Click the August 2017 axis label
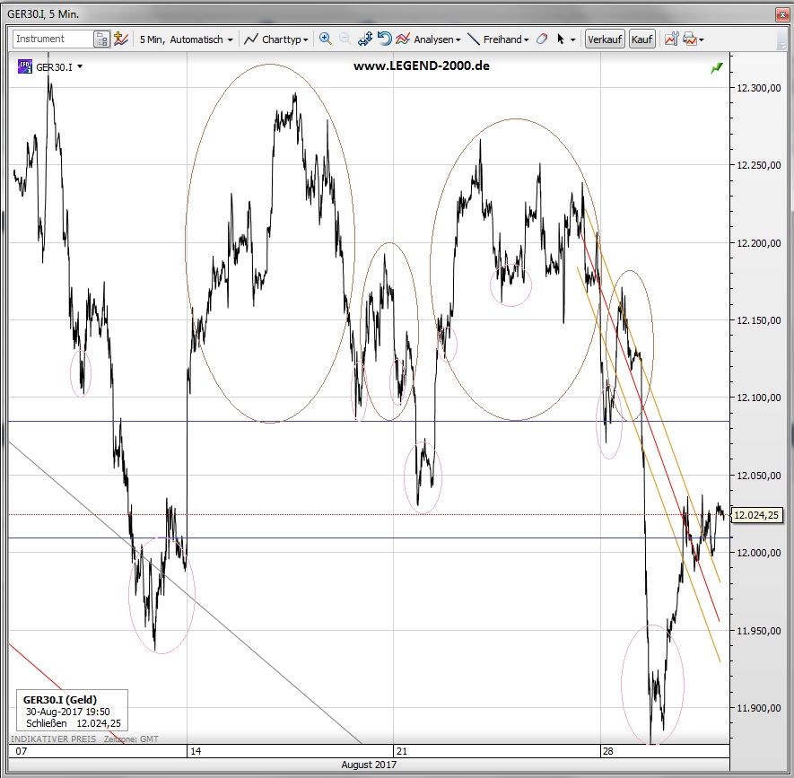Viewport: 794px width, 778px height. 369,765
